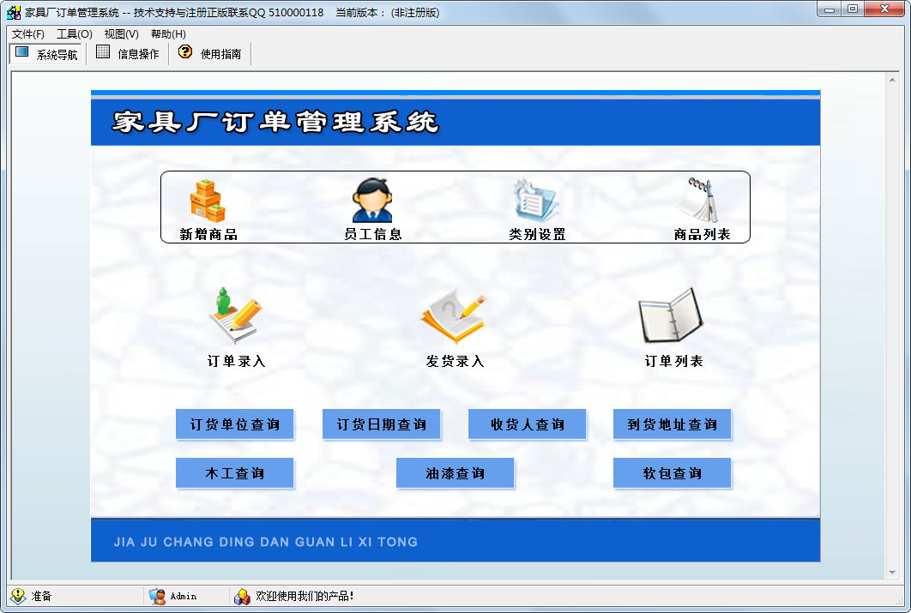Click the 发货录入 label text
911x613 pixels.
tap(455, 362)
